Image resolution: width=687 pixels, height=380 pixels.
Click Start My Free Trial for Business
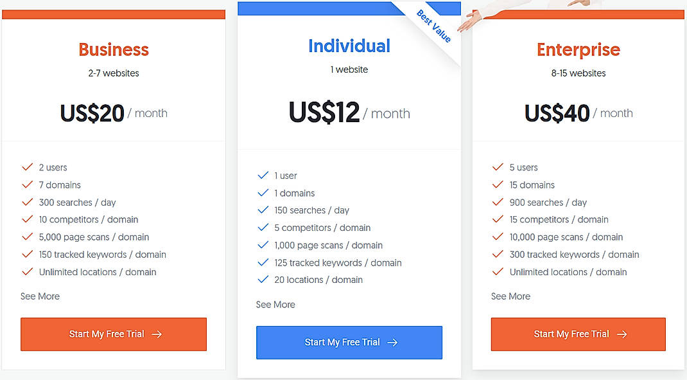pyautogui.click(x=113, y=334)
